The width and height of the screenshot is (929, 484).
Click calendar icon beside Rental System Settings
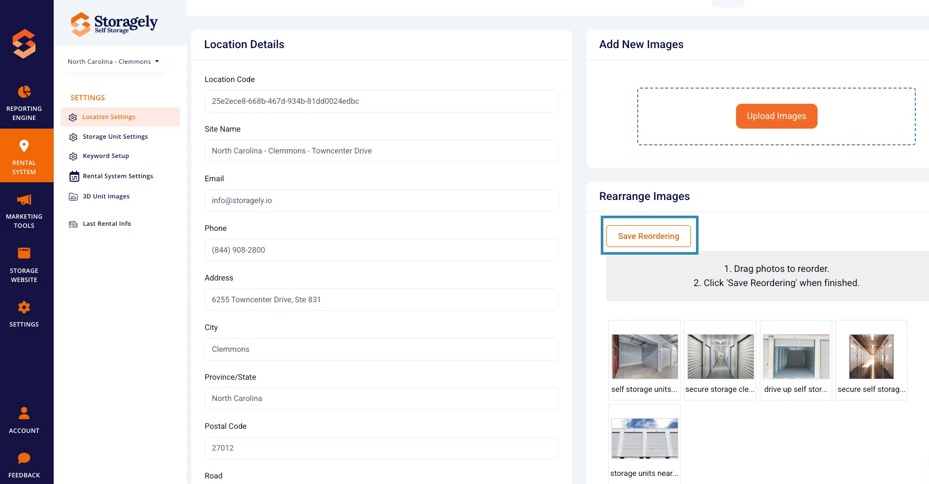coord(74,176)
